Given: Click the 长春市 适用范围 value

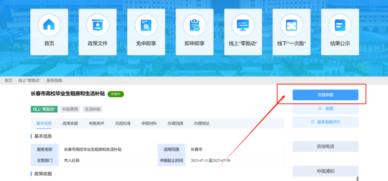Looking at the screenshot, I should point(196,150).
